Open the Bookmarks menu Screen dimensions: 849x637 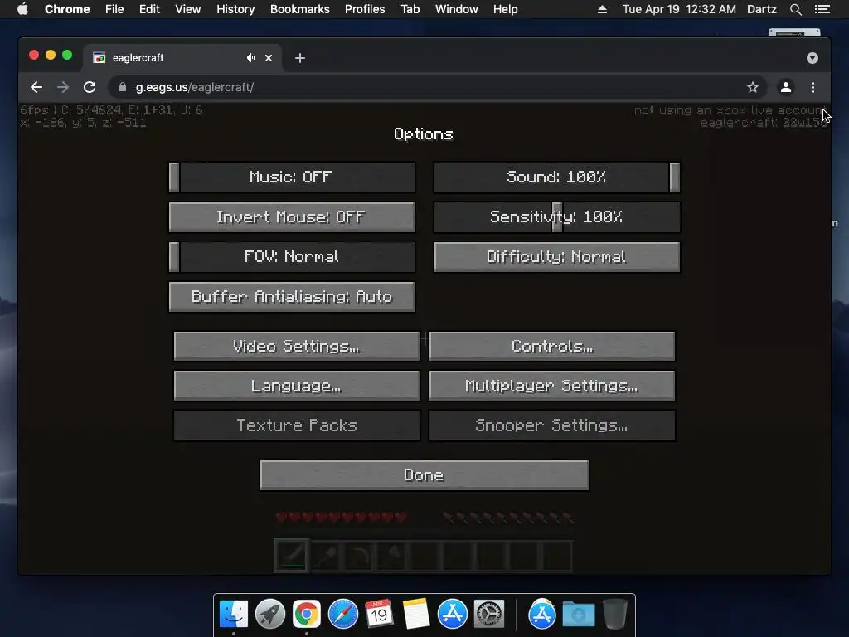click(x=300, y=9)
